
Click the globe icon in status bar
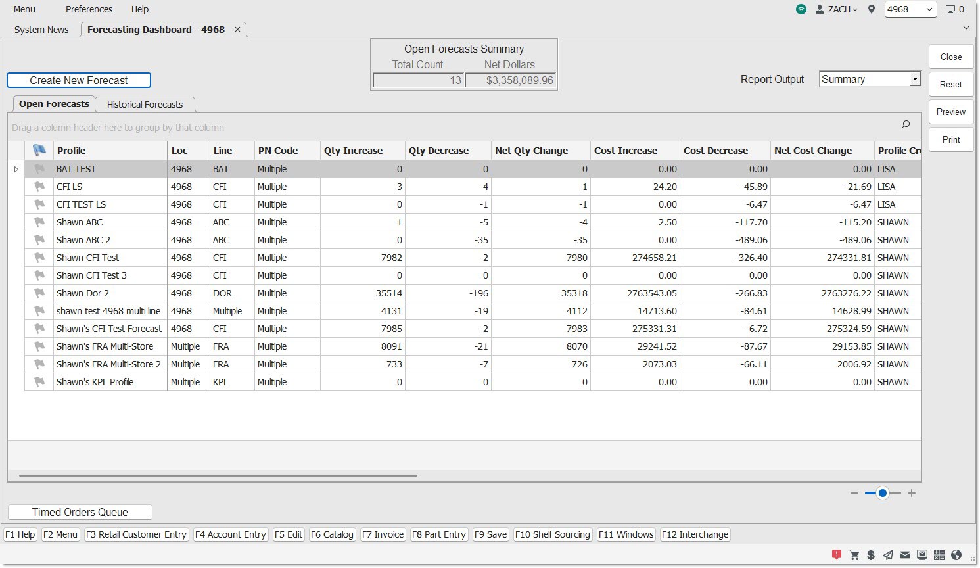tap(956, 555)
